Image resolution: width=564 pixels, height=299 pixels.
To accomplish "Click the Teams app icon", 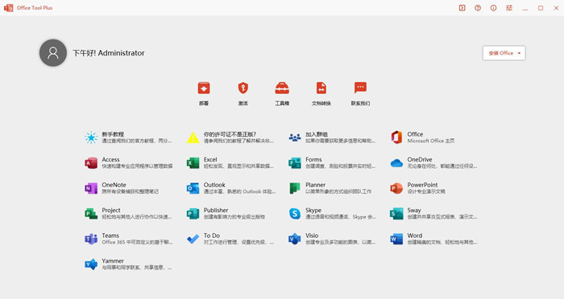I will (x=91, y=239).
